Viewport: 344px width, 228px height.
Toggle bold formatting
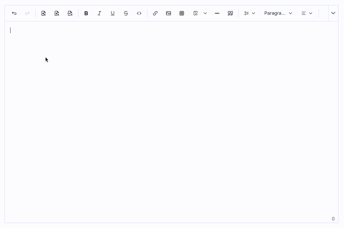(x=86, y=13)
